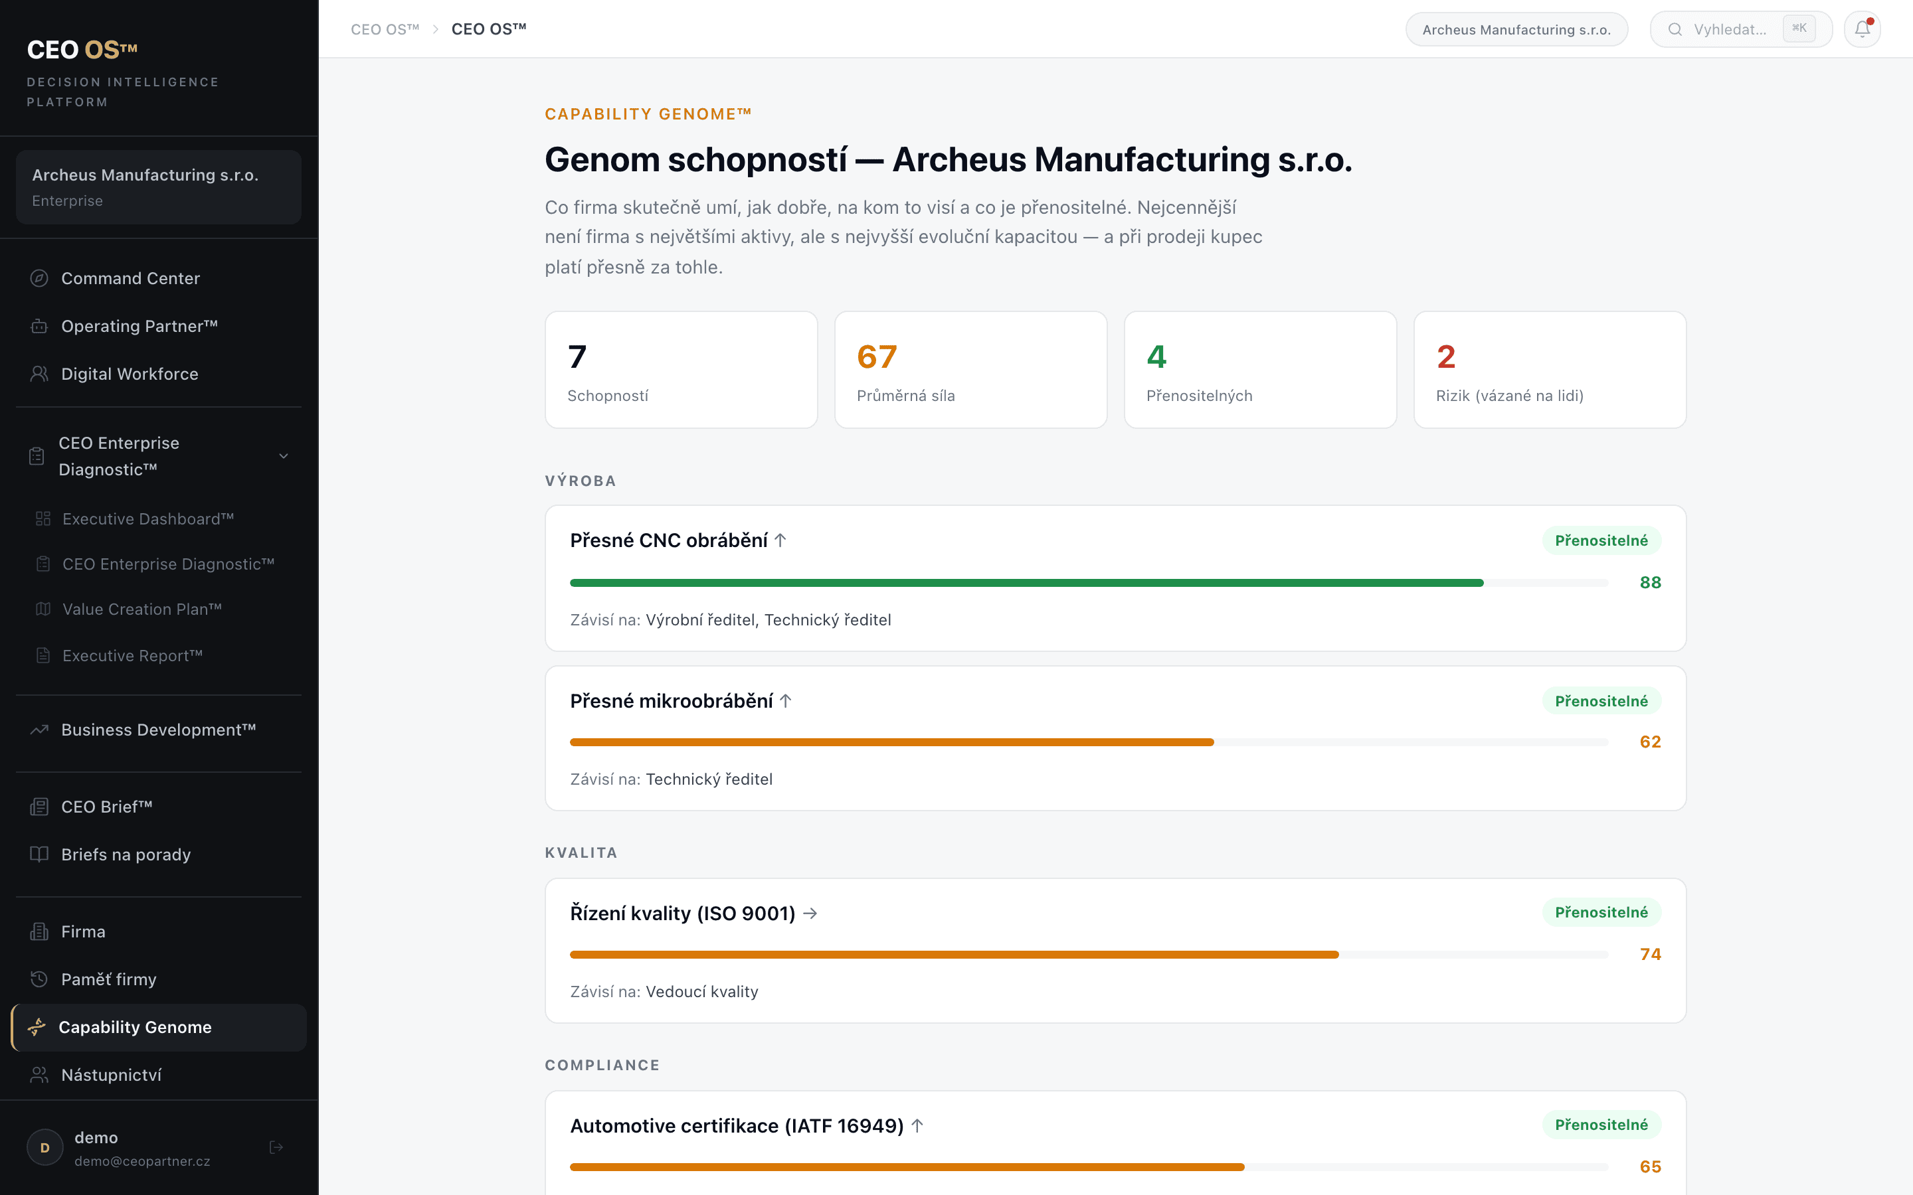Click the Briefs na porady book icon
Image resolution: width=1913 pixels, height=1195 pixels.
click(39, 854)
